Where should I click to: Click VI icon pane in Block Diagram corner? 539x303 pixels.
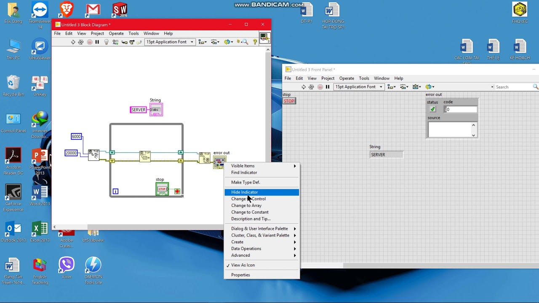tap(264, 38)
